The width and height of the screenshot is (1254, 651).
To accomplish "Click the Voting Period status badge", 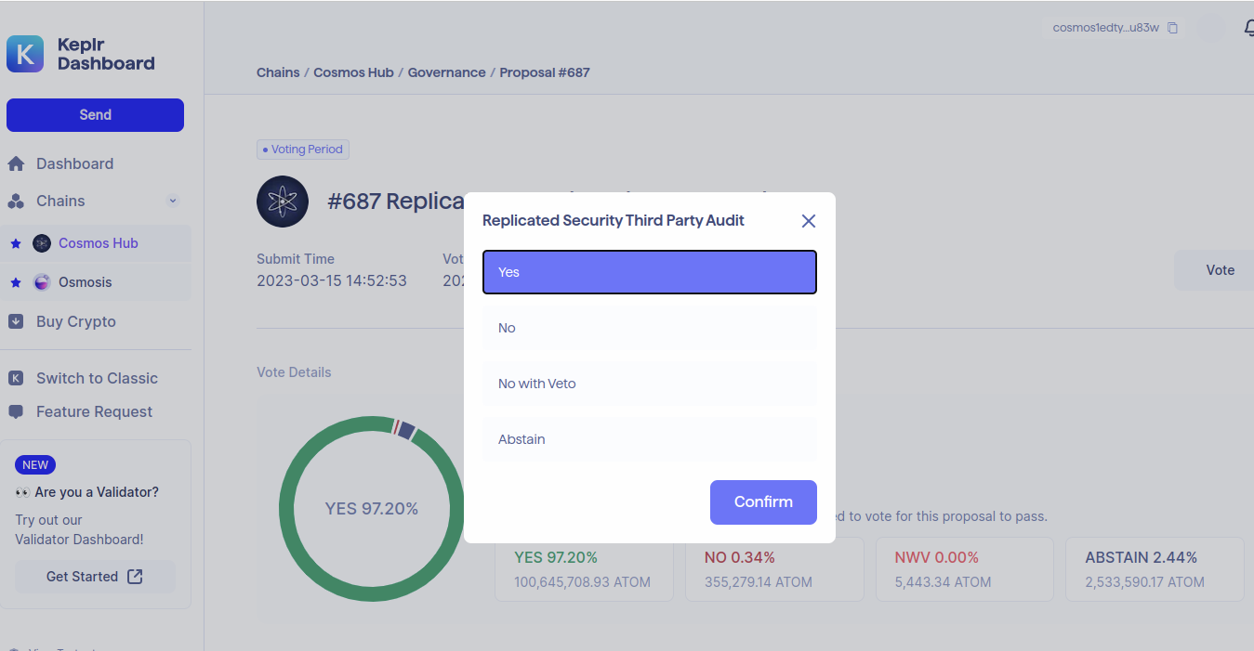I will click(303, 150).
